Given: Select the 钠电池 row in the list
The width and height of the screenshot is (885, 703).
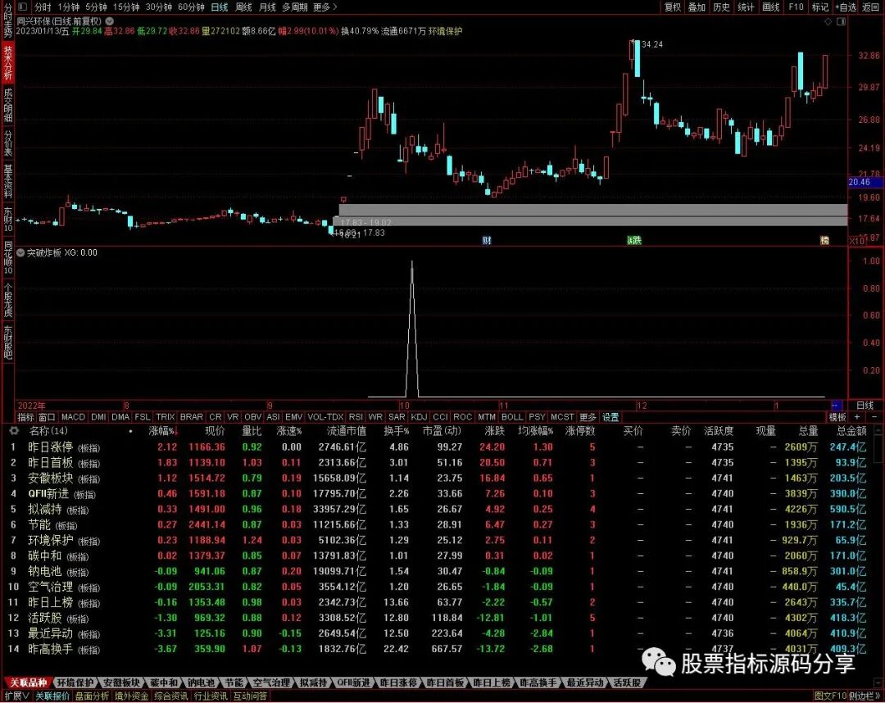Looking at the screenshot, I should click(x=442, y=571).
